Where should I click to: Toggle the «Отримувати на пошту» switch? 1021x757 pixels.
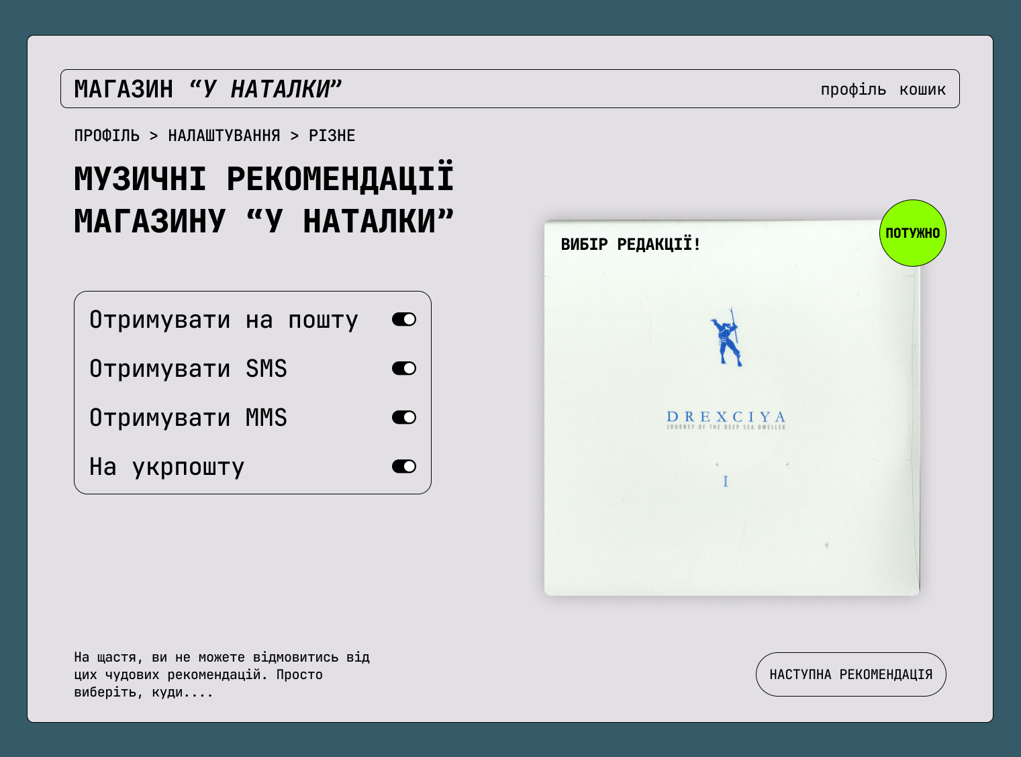(404, 320)
